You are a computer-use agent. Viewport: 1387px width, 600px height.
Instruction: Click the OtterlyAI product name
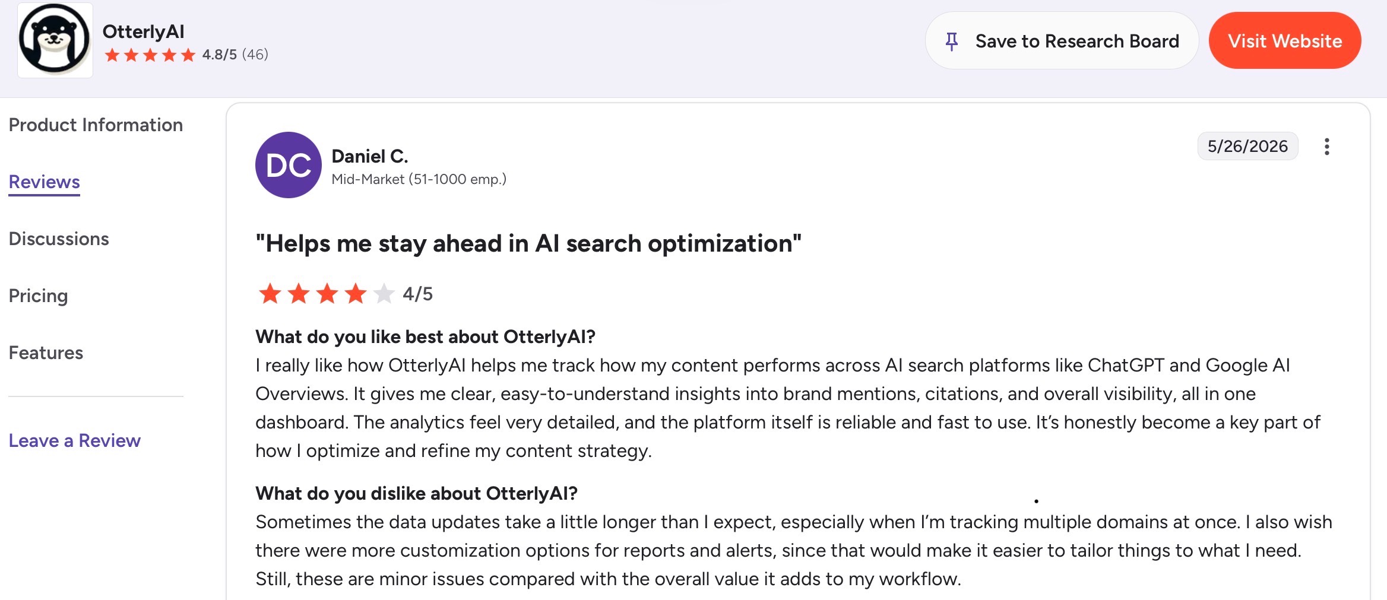click(144, 31)
